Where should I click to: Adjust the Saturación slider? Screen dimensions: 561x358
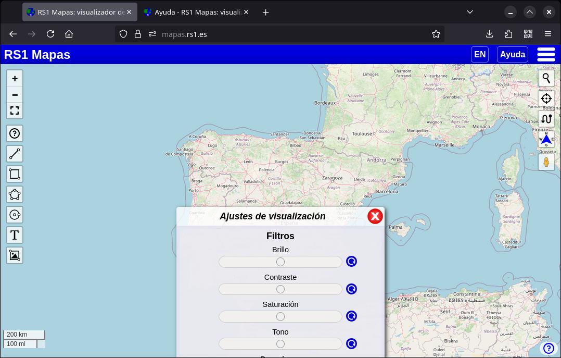tap(280, 316)
